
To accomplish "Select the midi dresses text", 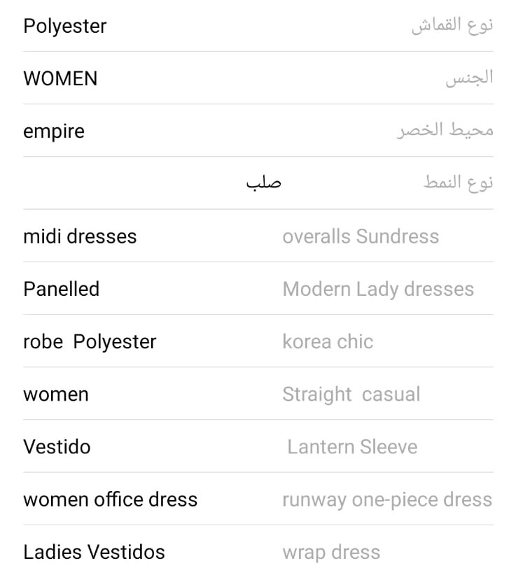I will [x=80, y=236].
